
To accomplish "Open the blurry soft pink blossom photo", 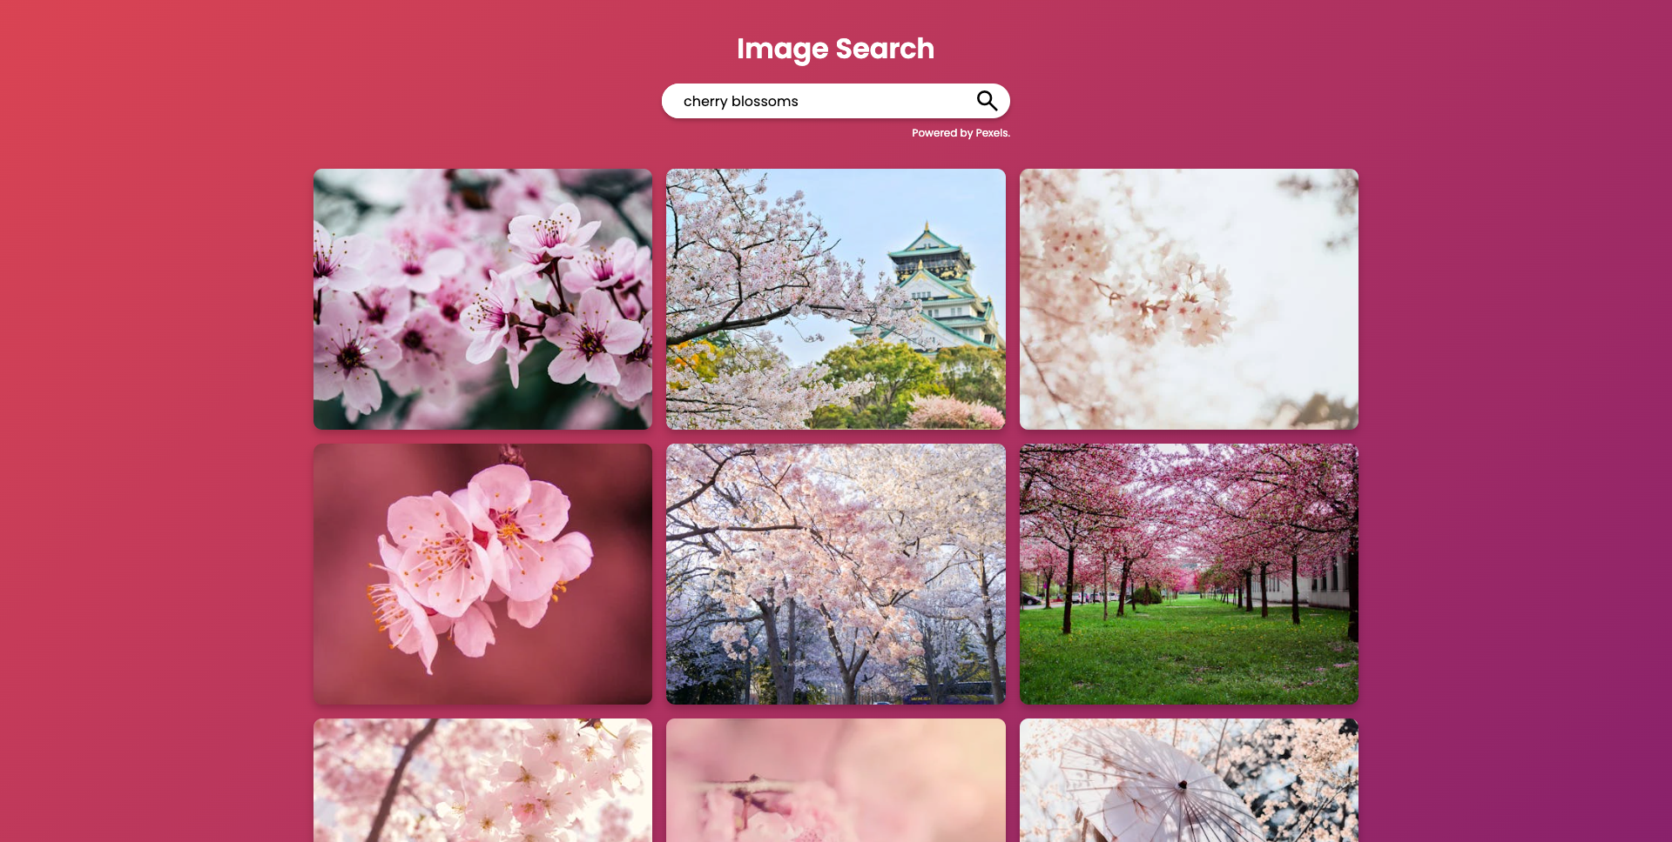I will pyautogui.click(x=836, y=780).
